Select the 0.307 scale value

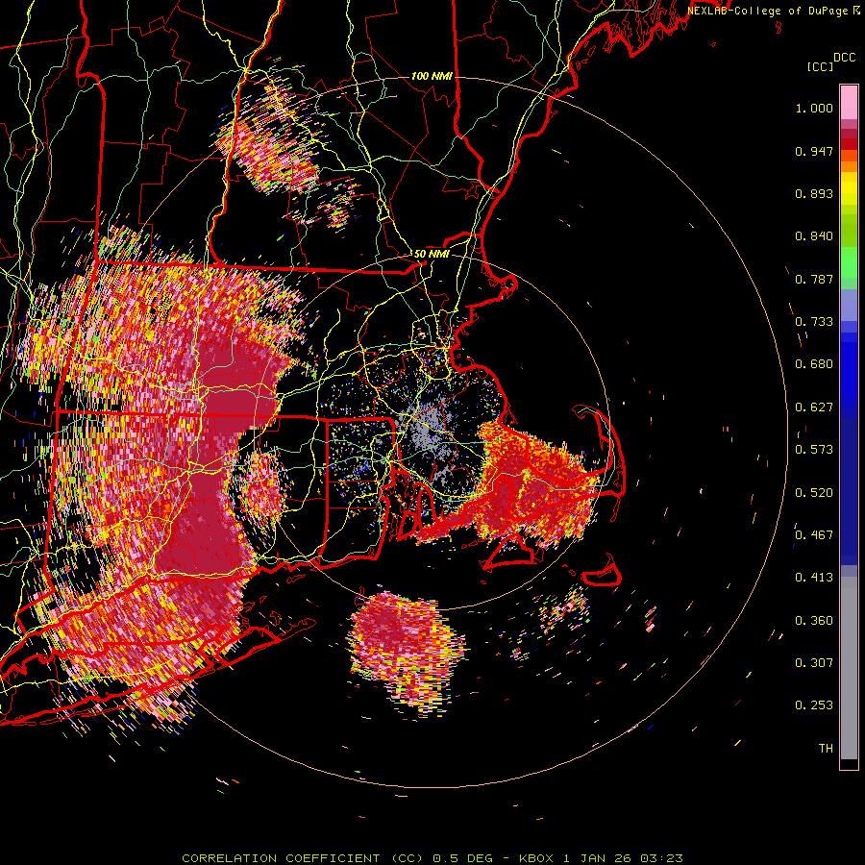(814, 662)
